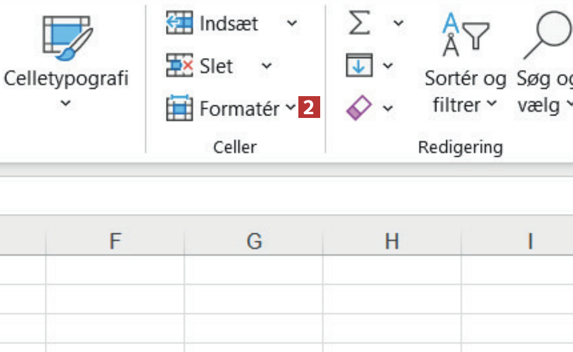Open the Sortér og filtrer menu
This screenshot has height=352, width=573.
point(465,92)
